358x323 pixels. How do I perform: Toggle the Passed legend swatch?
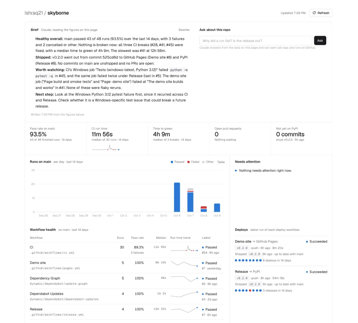(x=178, y=162)
